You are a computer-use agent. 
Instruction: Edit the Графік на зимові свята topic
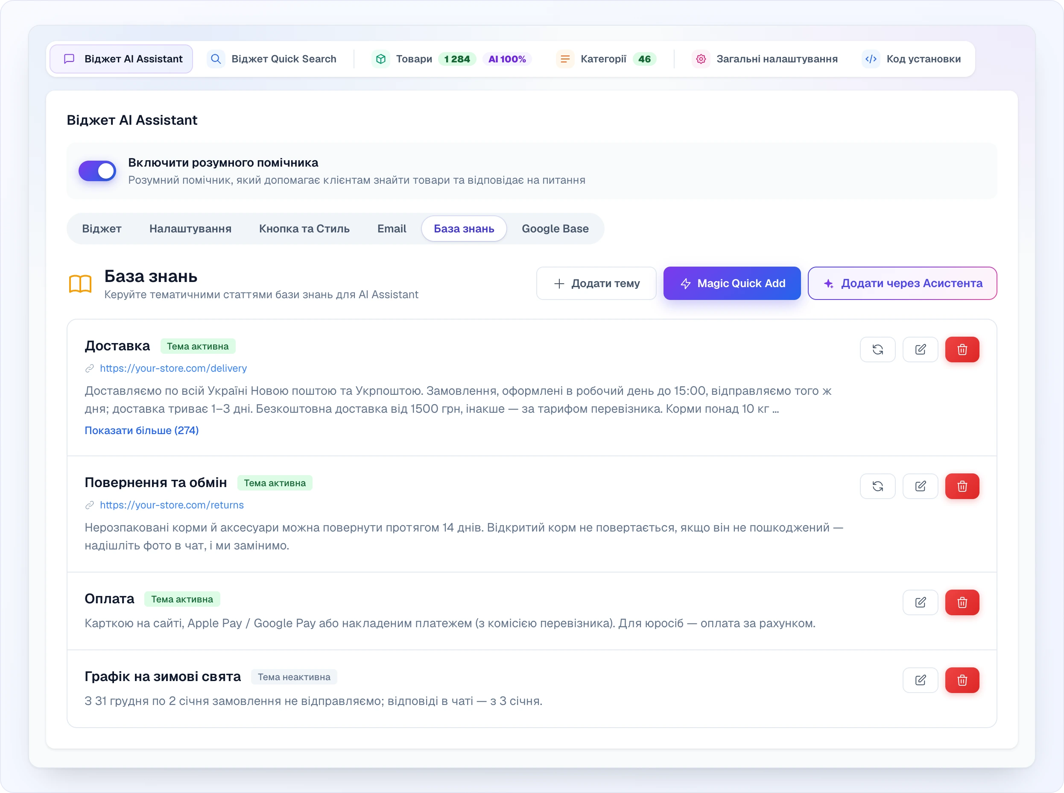(920, 680)
